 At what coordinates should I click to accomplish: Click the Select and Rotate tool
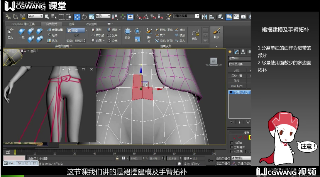[84, 17]
